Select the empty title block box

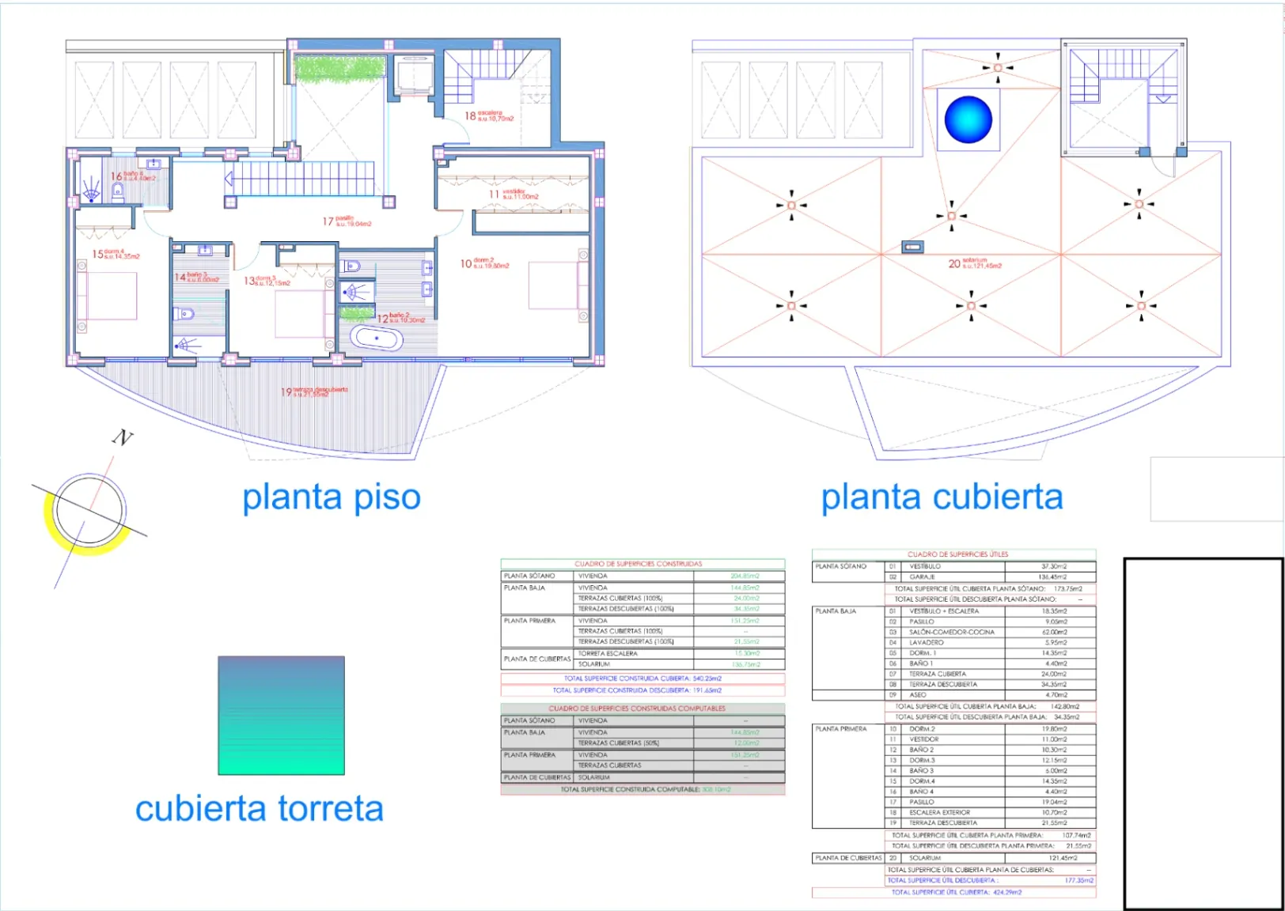coord(1203,734)
